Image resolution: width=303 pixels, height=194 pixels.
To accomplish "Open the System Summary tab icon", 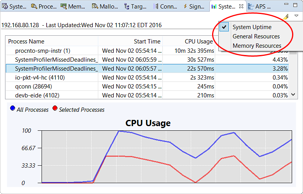I will tap(5, 7).
